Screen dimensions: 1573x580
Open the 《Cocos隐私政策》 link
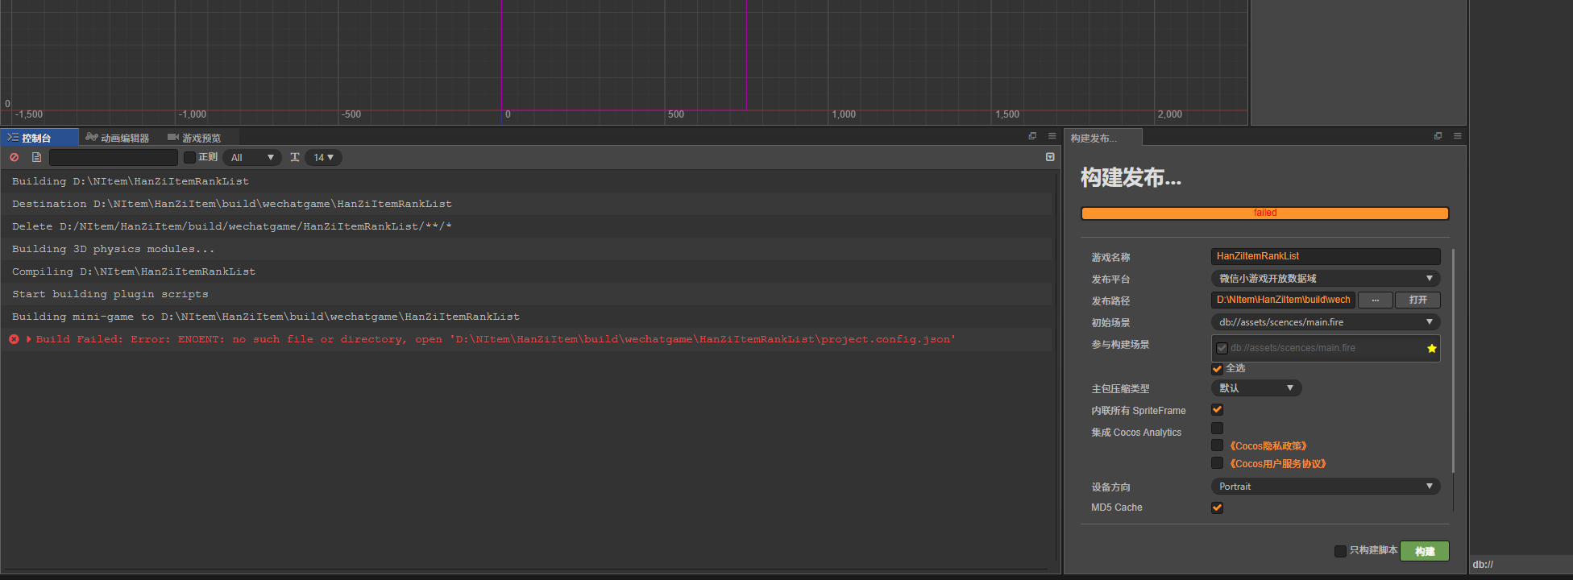click(x=1268, y=446)
